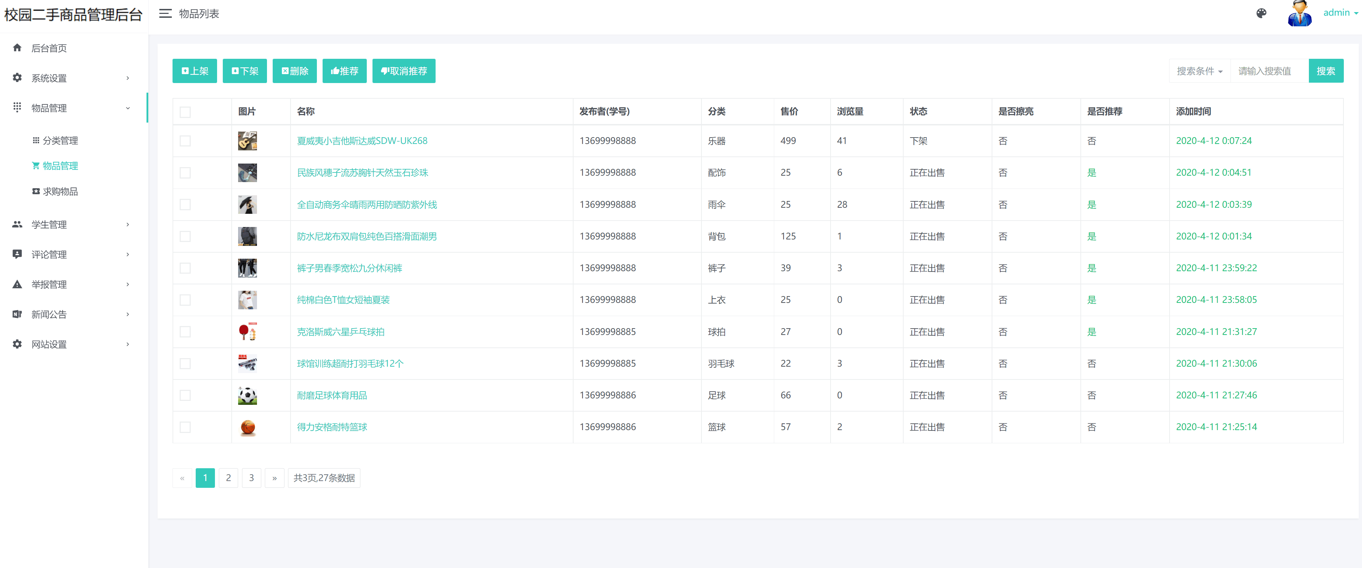Expand the 学生管理 menu chevron
This screenshot has width=1362, height=568.
[127, 224]
